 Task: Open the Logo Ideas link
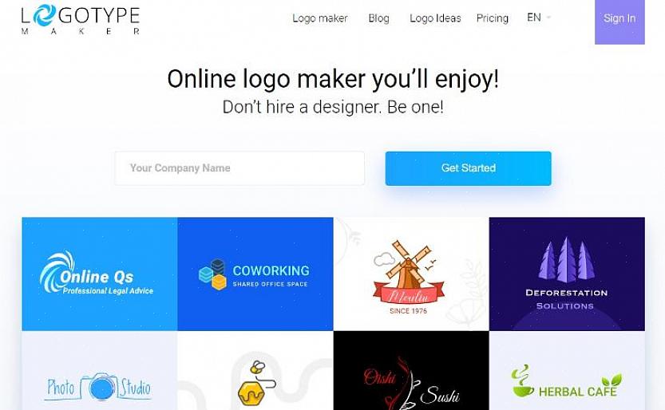click(x=435, y=18)
